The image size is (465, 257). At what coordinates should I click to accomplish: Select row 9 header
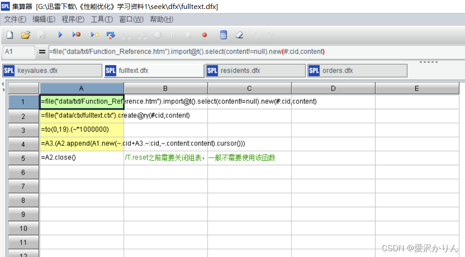click(23, 214)
